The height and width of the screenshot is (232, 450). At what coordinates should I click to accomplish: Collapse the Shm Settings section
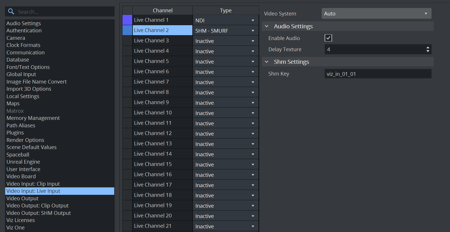[x=267, y=62]
